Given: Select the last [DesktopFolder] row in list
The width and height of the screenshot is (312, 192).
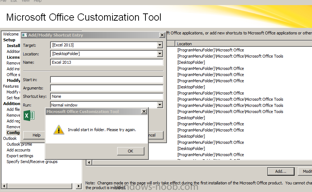Looking at the screenshot, I should (191, 149).
